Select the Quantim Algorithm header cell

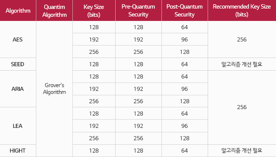pyautogui.click(x=54, y=10)
